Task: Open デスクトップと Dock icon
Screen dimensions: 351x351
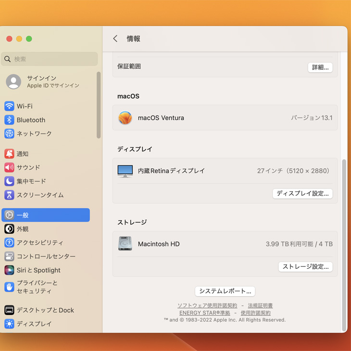Action: tap(9, 310)
